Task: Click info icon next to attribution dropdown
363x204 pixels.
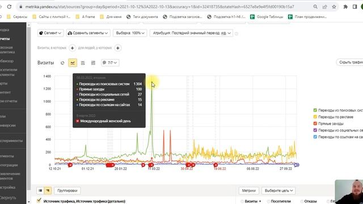Action: [x=237, y=33]
